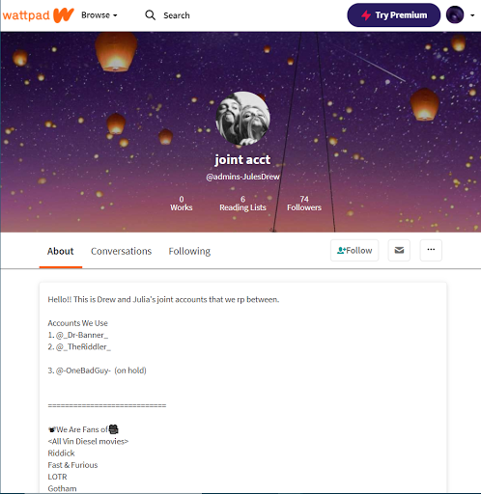481x494 pixels.
Task: Open the message envelope icon
Action: coord(399,250)
